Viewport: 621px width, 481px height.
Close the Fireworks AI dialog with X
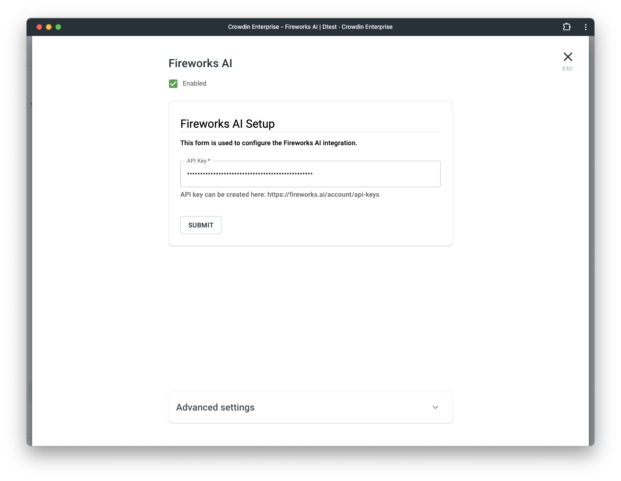tap(568, 57)
